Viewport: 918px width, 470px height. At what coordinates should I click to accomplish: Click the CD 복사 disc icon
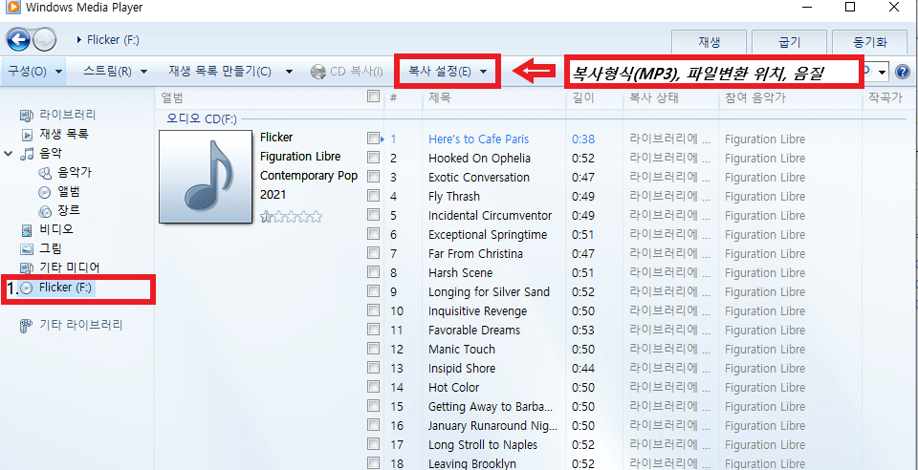[x=318, y=72]
